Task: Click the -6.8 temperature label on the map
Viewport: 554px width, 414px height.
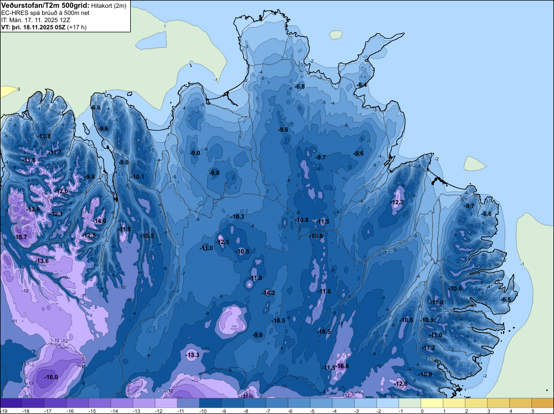Action: pos(300,86)
